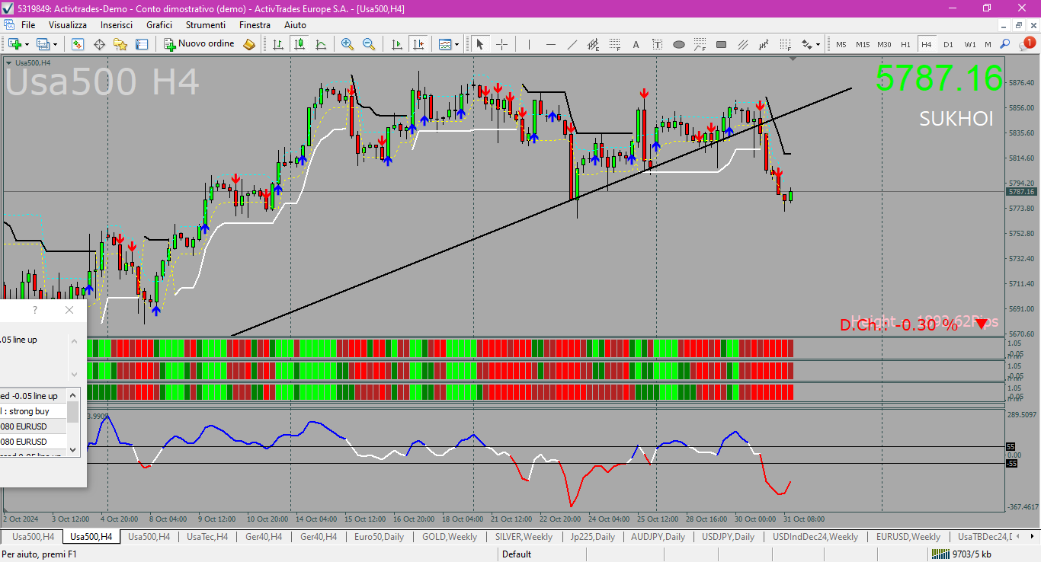
Task: Set timeframe to D1
Action: tap(949, 44)
